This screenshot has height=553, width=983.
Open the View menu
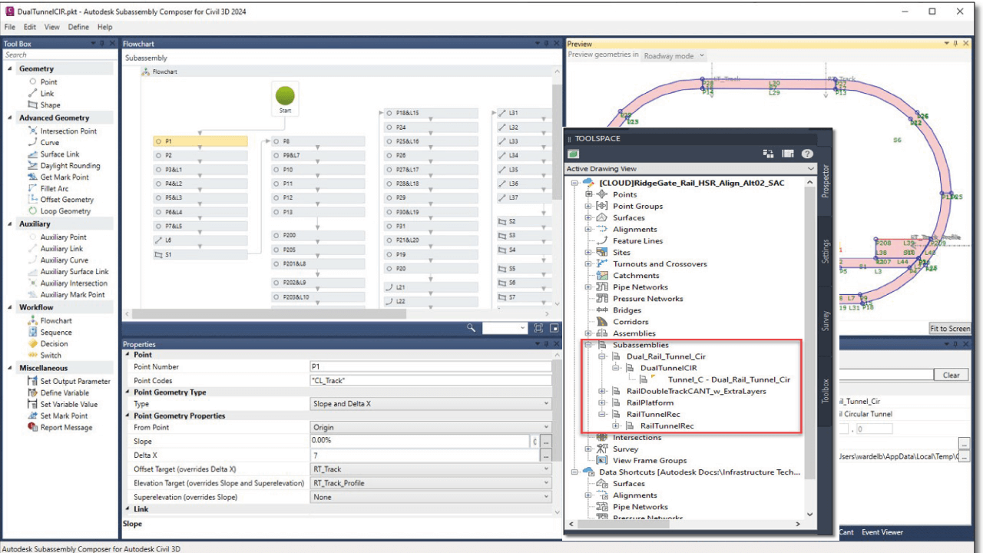(x=52, y=27)
